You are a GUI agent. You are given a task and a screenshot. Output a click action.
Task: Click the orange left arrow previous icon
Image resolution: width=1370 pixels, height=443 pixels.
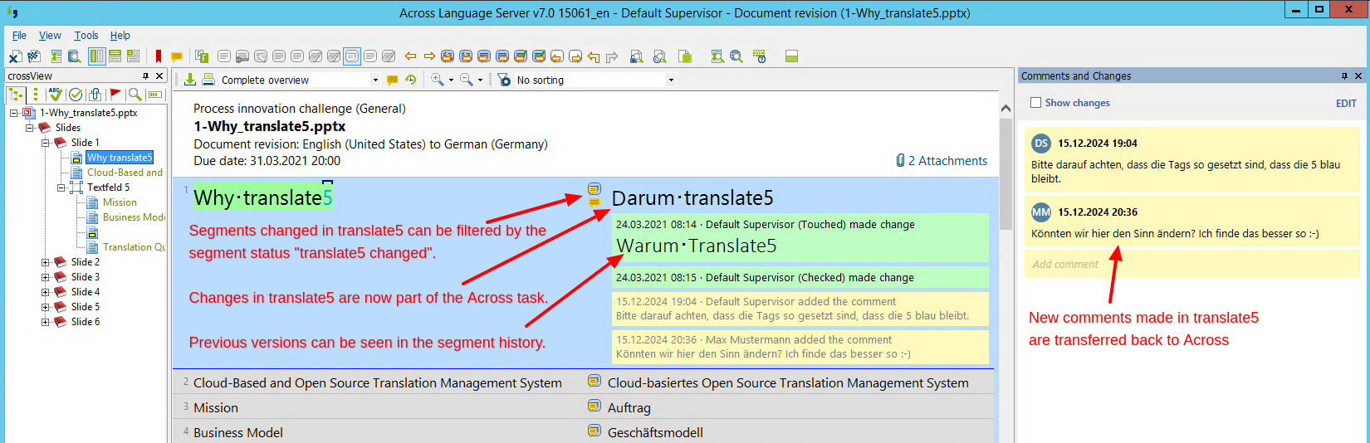[x=410, y=56]
